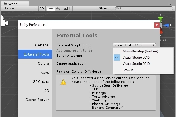This screenshot has height=117, width=176.
Task: Click 'Image application' label
Action: [x=71, y=63]
